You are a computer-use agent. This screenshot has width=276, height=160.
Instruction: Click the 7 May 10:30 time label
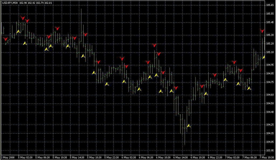point(266,157)
